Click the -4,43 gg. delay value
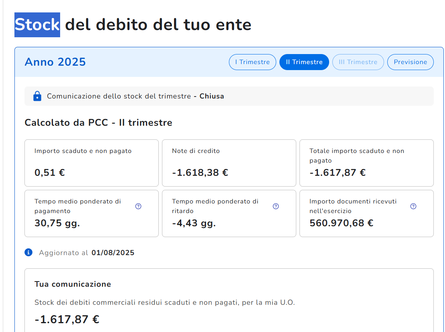Viewport: 445px width, 332px height. (194, 223)
